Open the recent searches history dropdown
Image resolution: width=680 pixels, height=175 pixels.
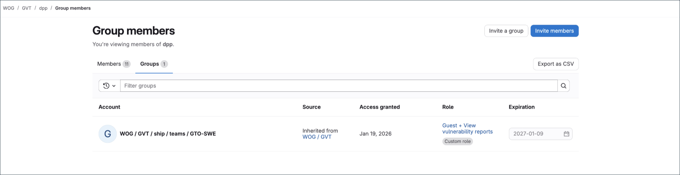pyautogui.click(x=109, y=86)
